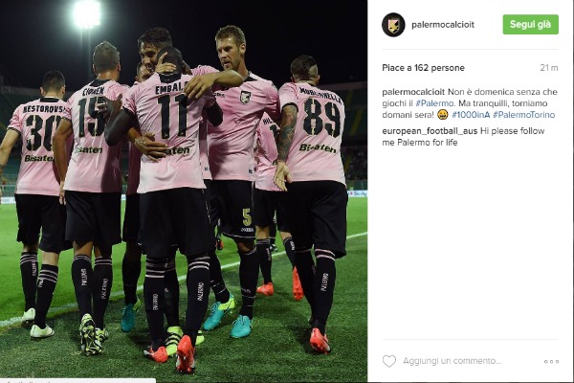The height and width of the screenshot is (383, 574).
Task: Open the #Palermo hashtag link
Action: click(434, 103)
